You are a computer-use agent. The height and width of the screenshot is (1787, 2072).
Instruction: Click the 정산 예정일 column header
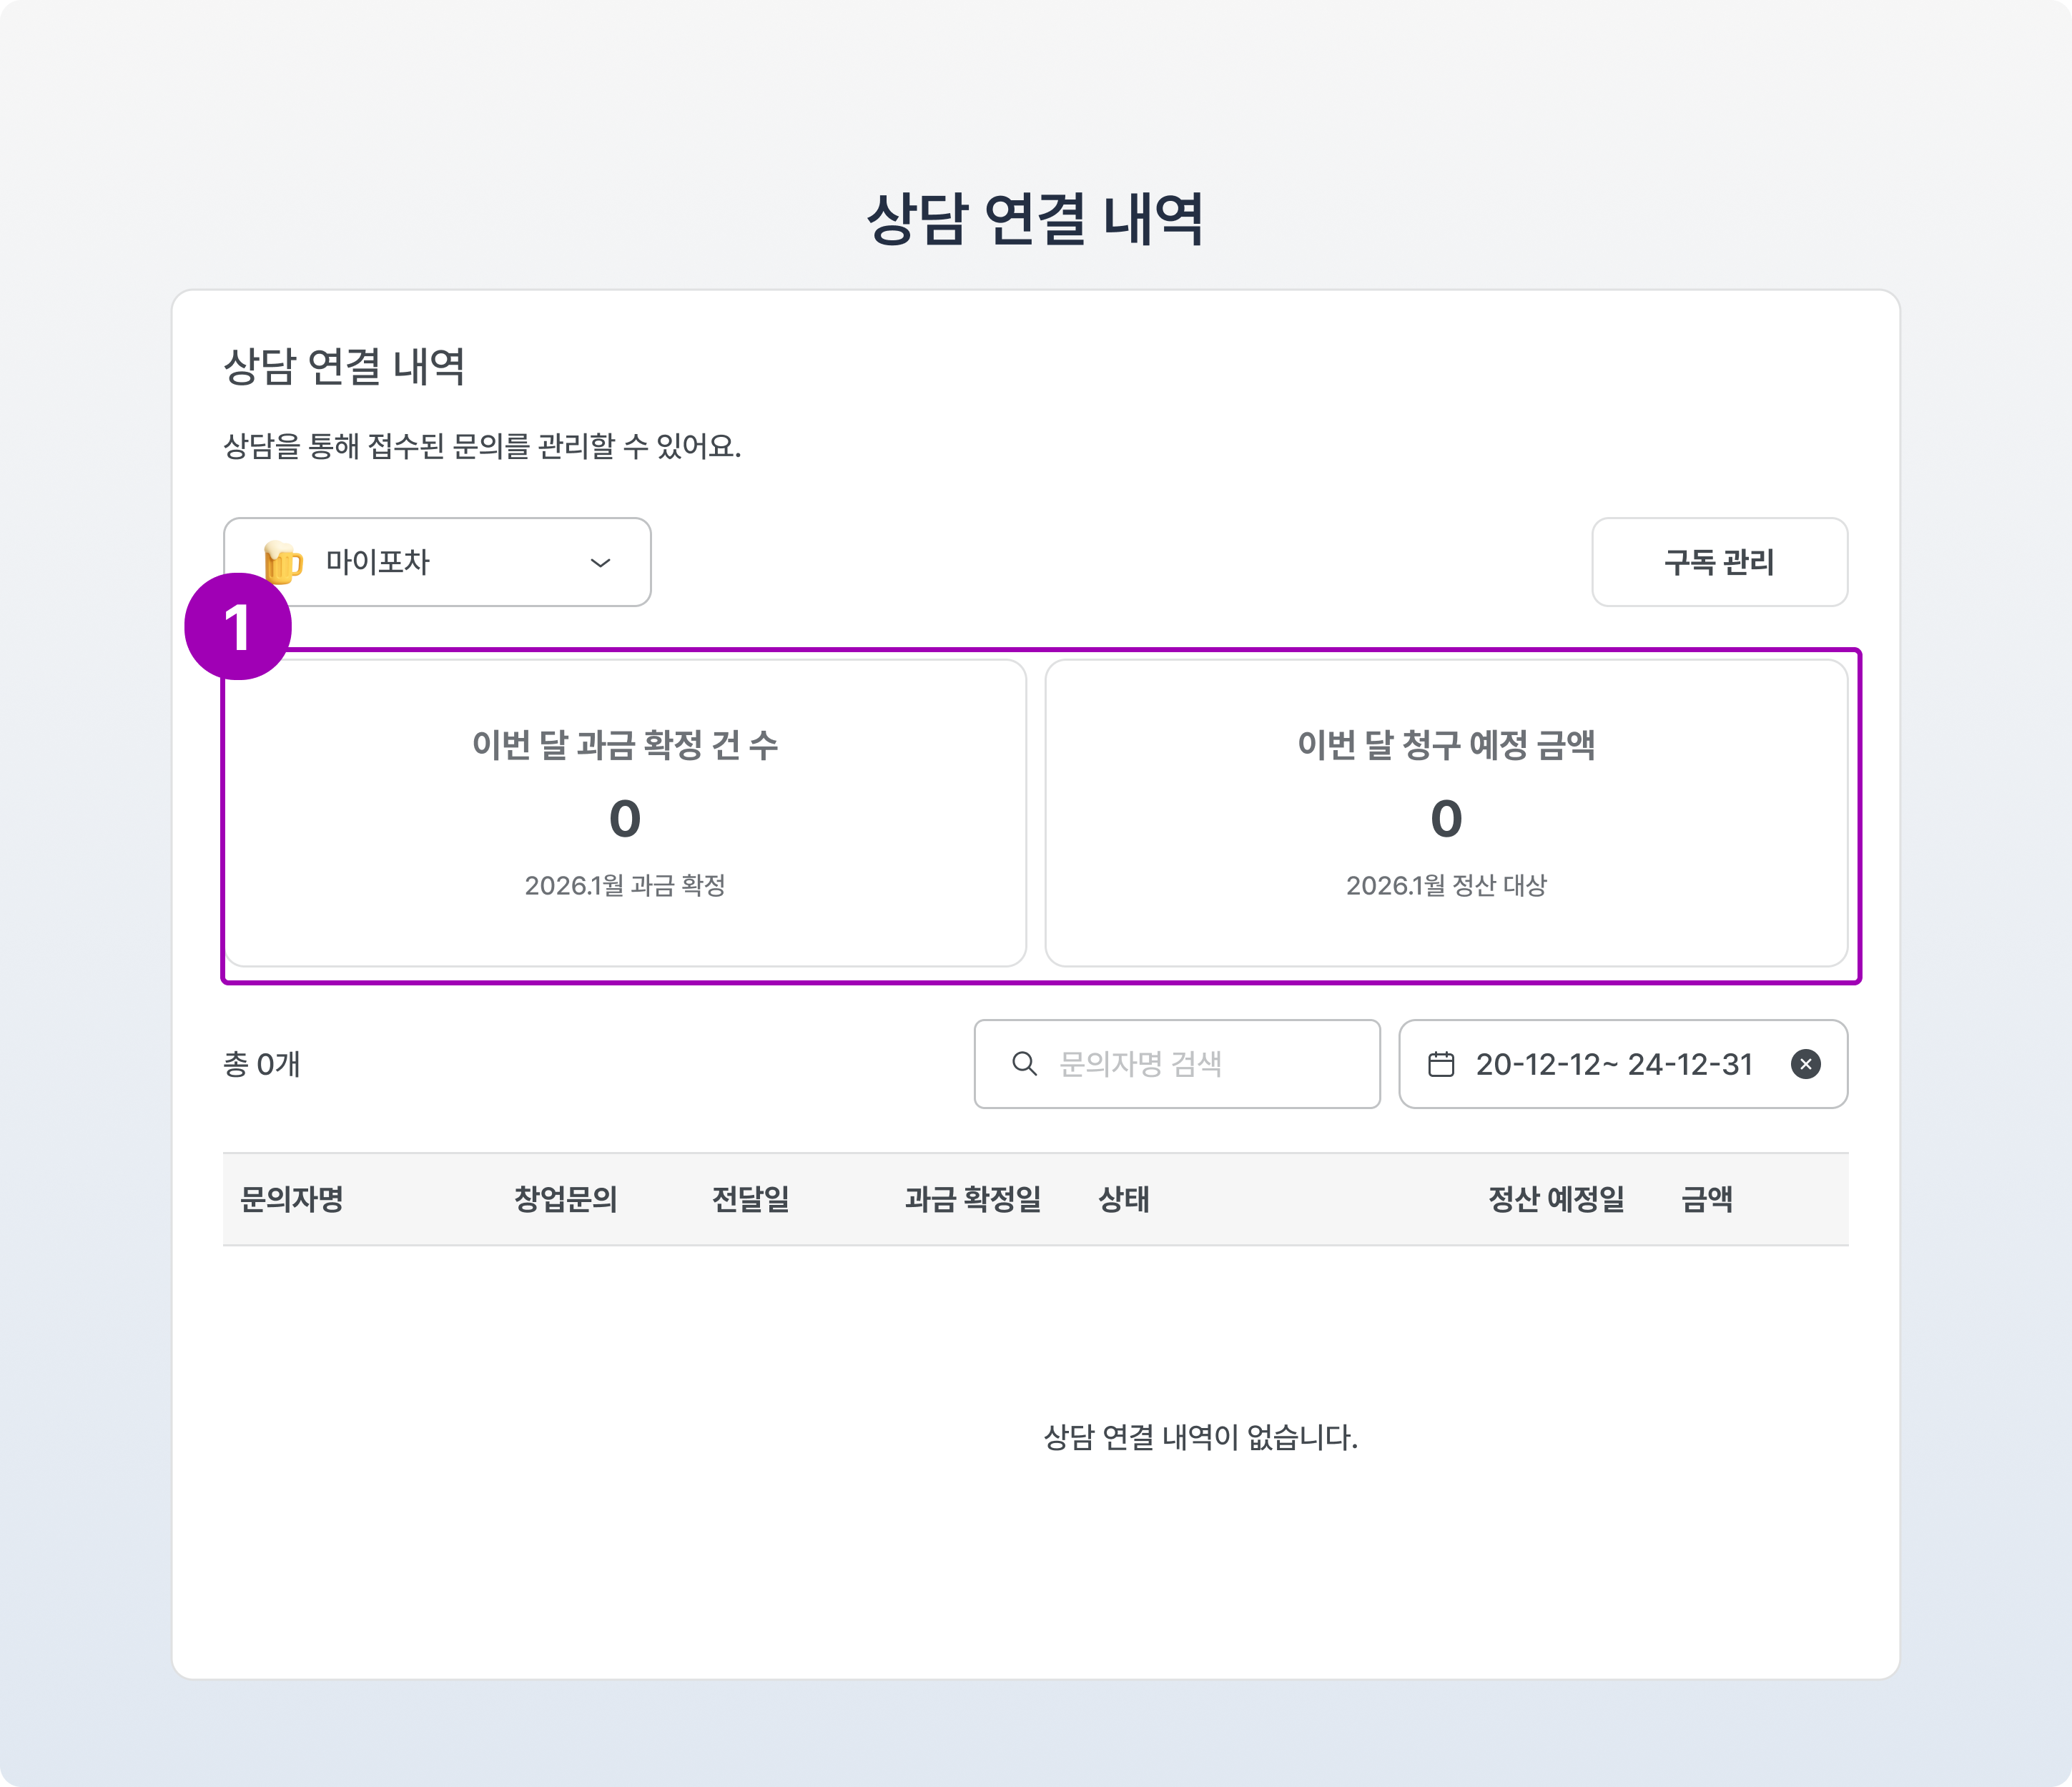(x=1556, y=1199)
